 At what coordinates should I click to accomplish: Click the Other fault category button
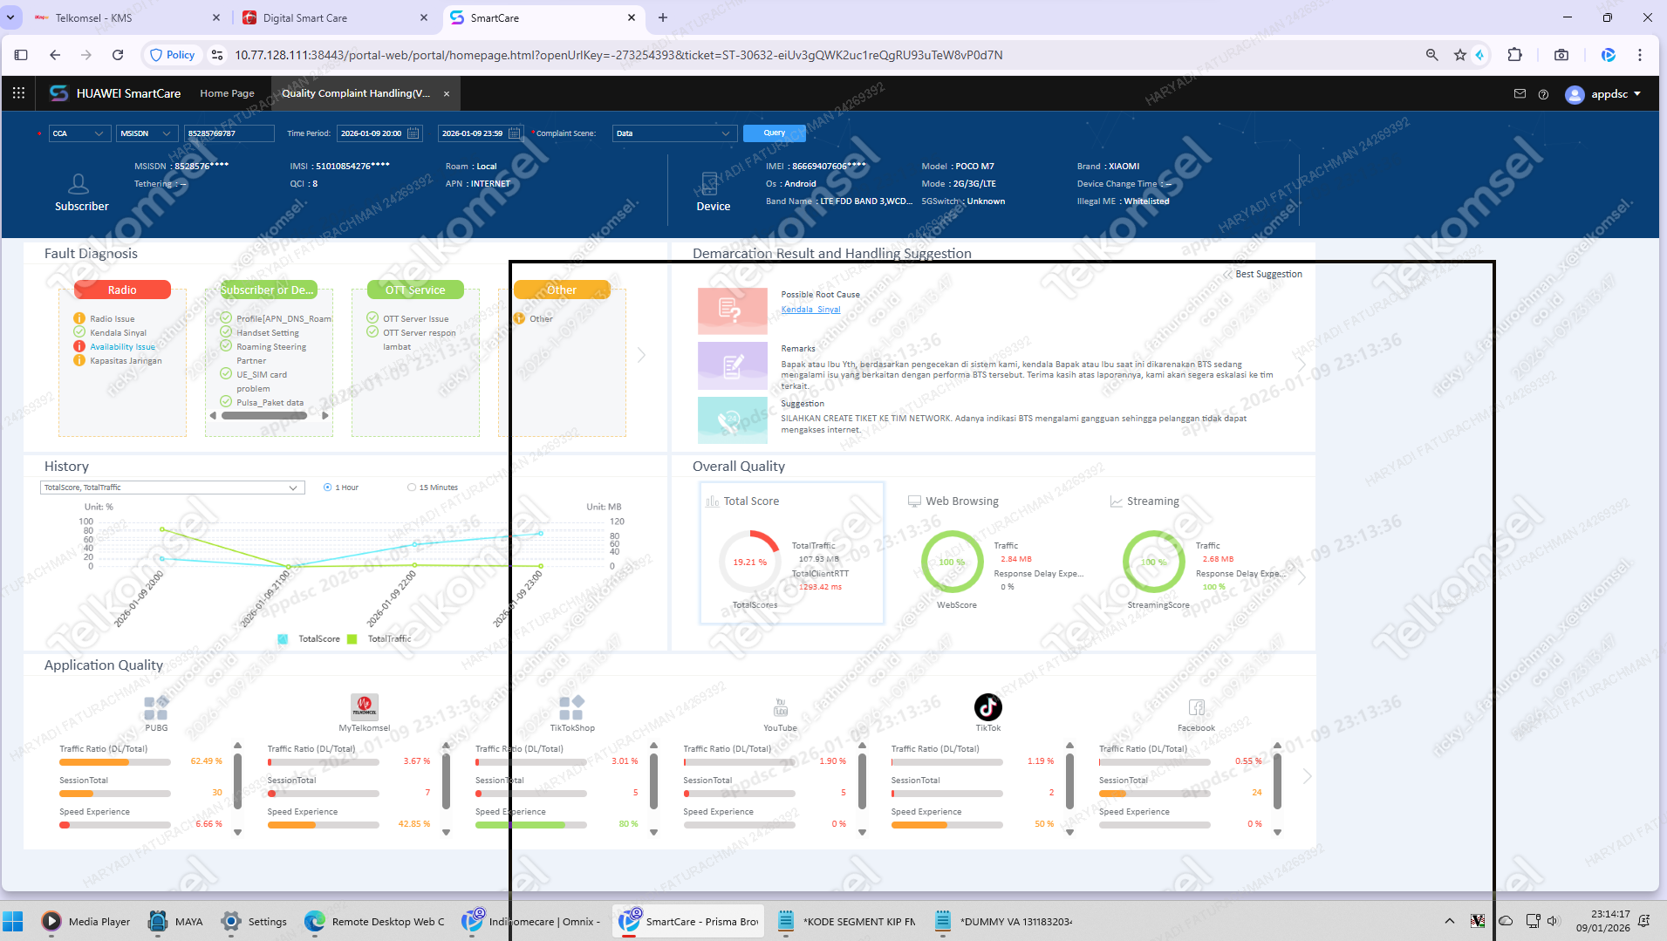coord(562,290)
